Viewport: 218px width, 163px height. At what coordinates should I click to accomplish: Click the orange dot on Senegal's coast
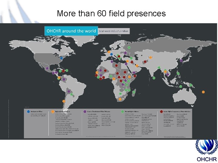[x=97, y=72]
